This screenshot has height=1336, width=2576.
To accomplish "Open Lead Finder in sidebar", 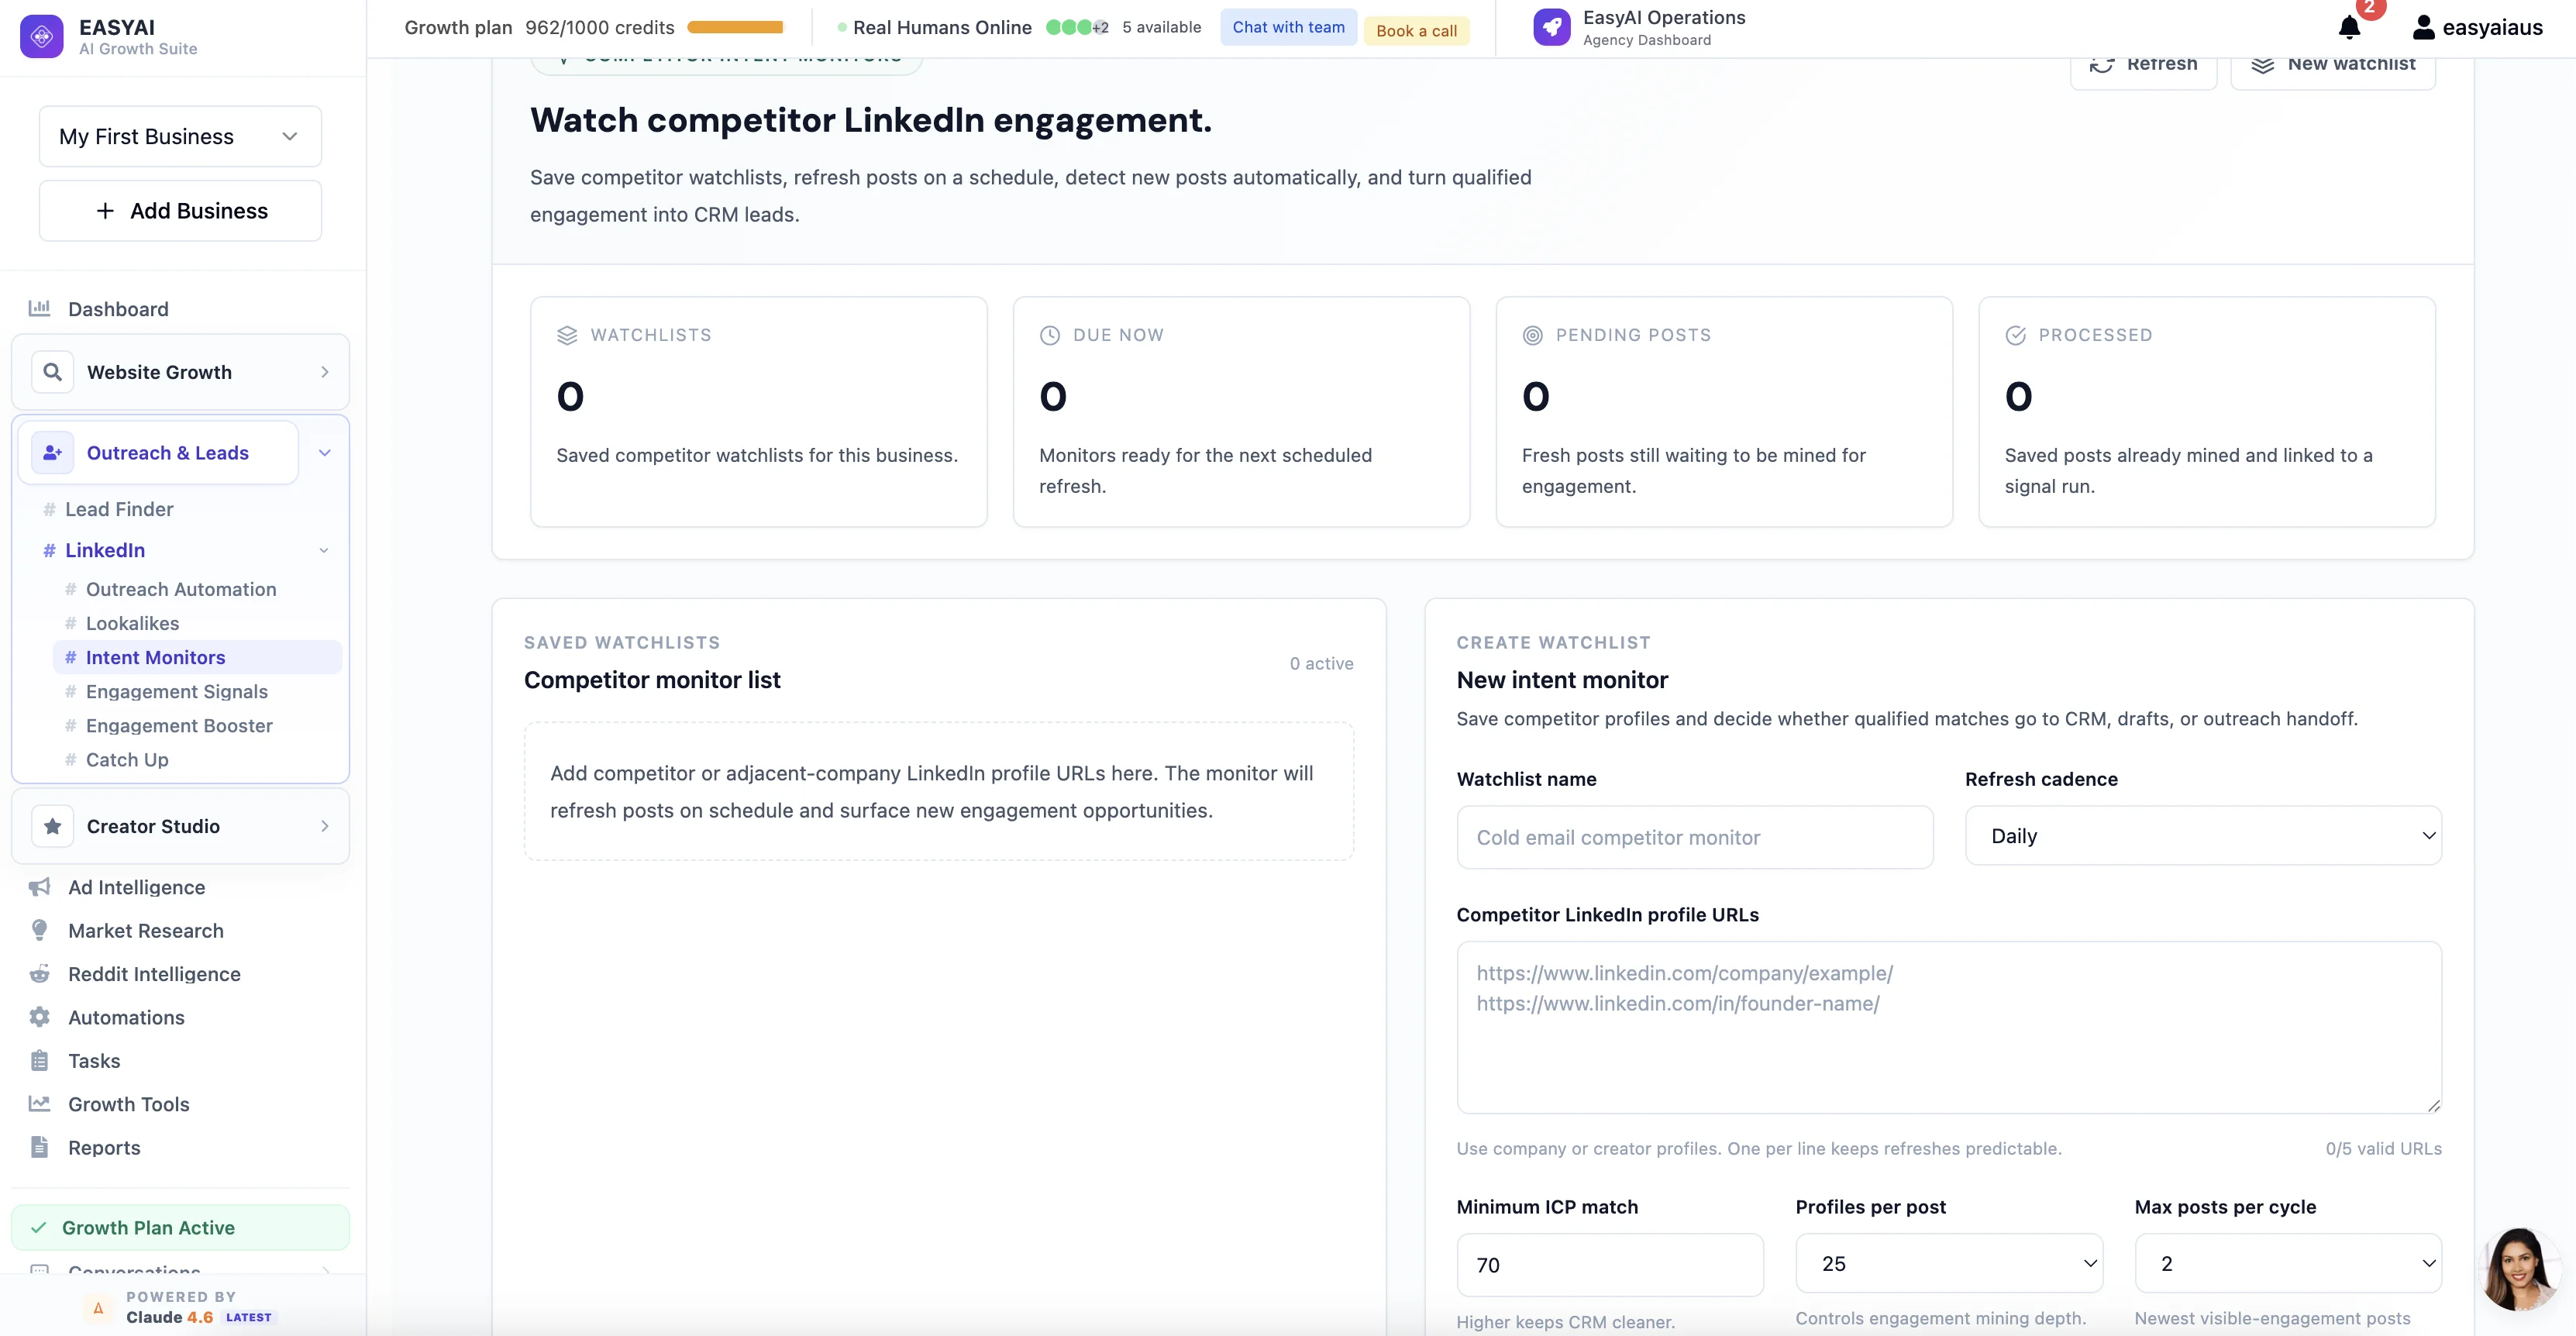I will coord(119,509).
